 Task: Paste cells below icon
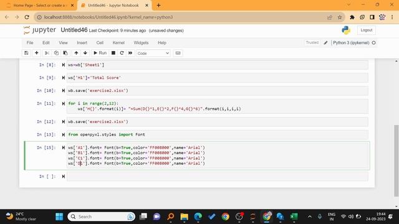click(65, 53)
